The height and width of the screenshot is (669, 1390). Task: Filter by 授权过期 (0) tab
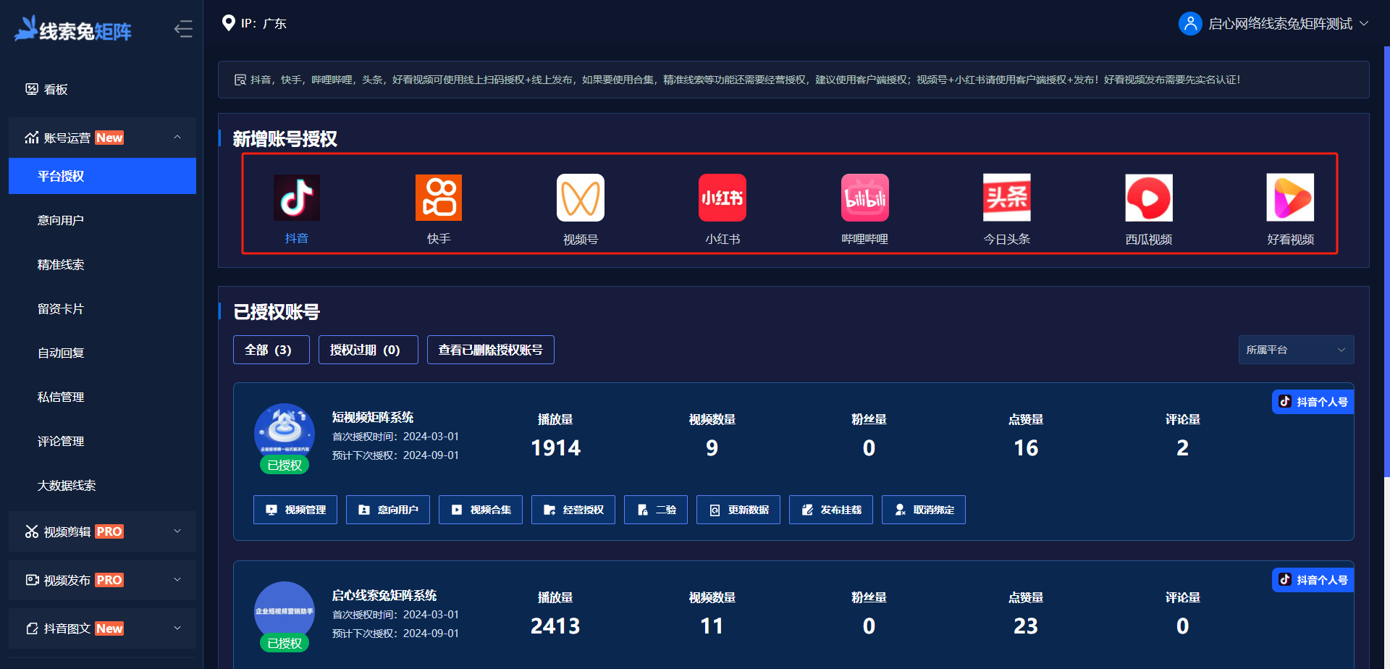pos(368,350)
